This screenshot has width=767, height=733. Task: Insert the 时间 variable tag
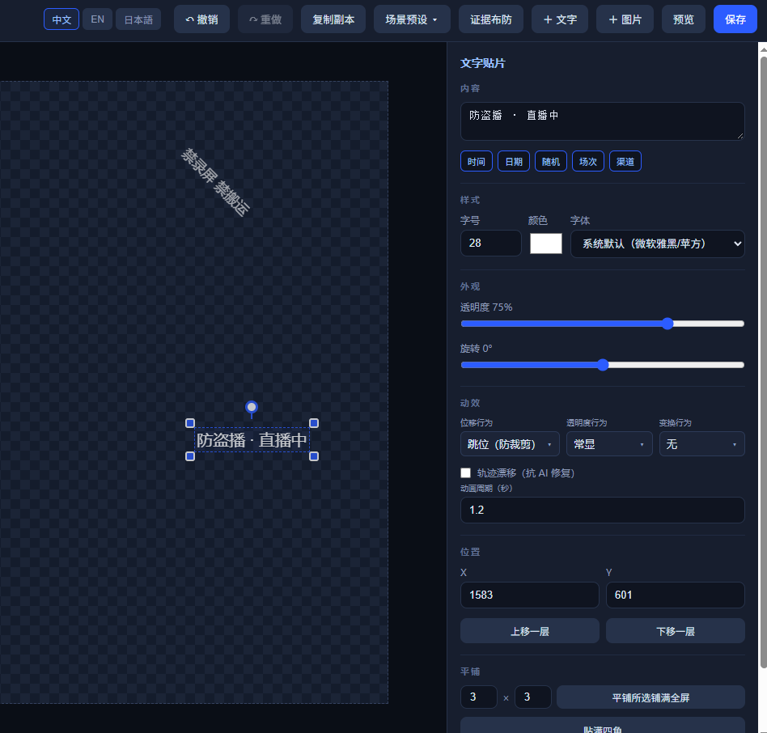coord(477,161)
